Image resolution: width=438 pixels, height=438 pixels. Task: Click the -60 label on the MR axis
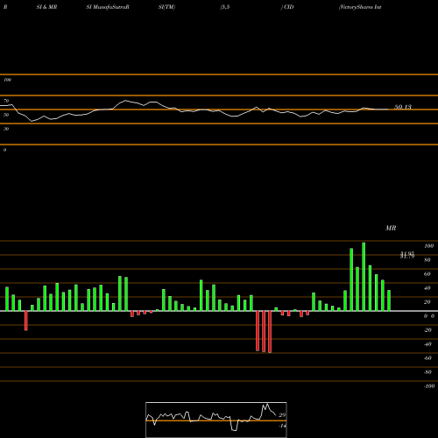427,358
